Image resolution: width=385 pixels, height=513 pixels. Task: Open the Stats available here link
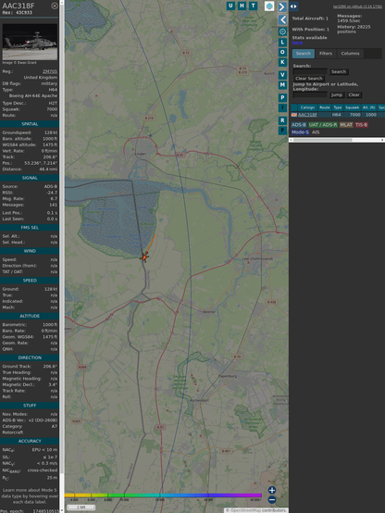(297, 43)
